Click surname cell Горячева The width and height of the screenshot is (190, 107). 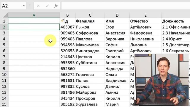(x=90, y=75)
